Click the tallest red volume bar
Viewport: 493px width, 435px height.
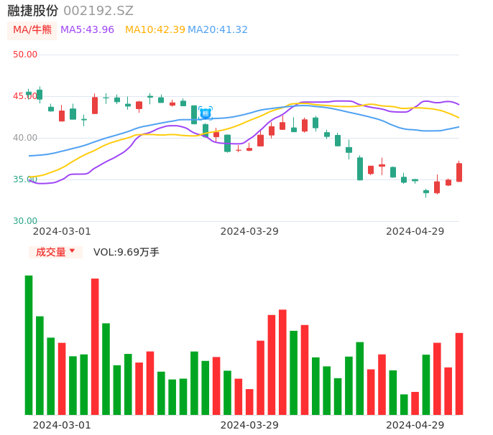(x=95, y=346)
